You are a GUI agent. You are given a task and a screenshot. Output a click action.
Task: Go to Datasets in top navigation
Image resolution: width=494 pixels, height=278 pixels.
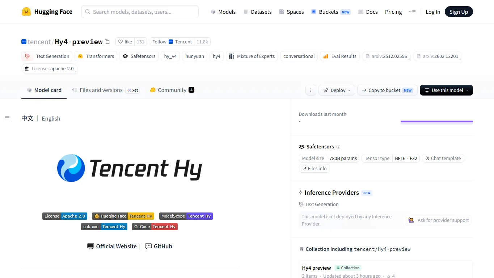[x=257, y=12]
